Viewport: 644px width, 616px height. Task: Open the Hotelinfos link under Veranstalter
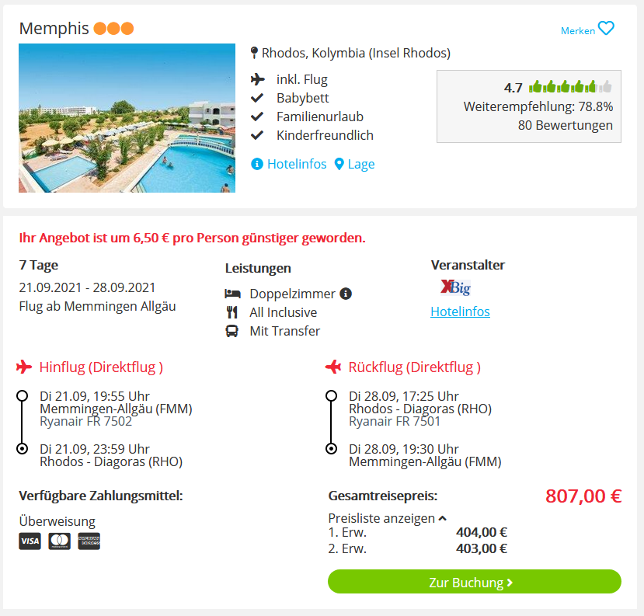pos(460,311)
